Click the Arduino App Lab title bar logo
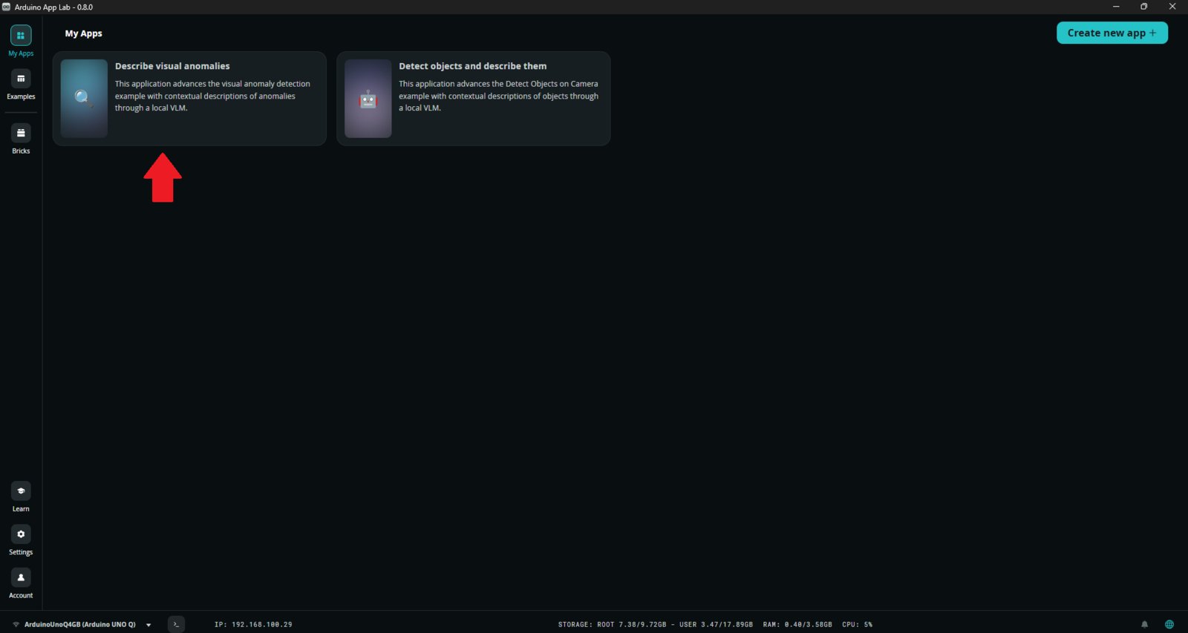 coord(7,7)
